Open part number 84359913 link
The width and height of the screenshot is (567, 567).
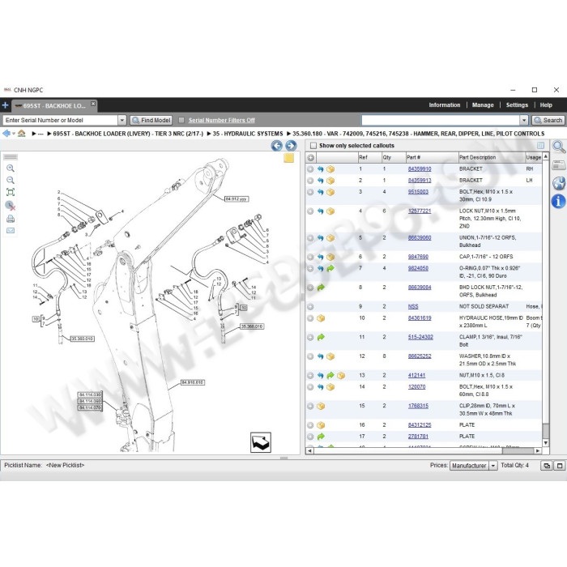[x=420, y=181]
